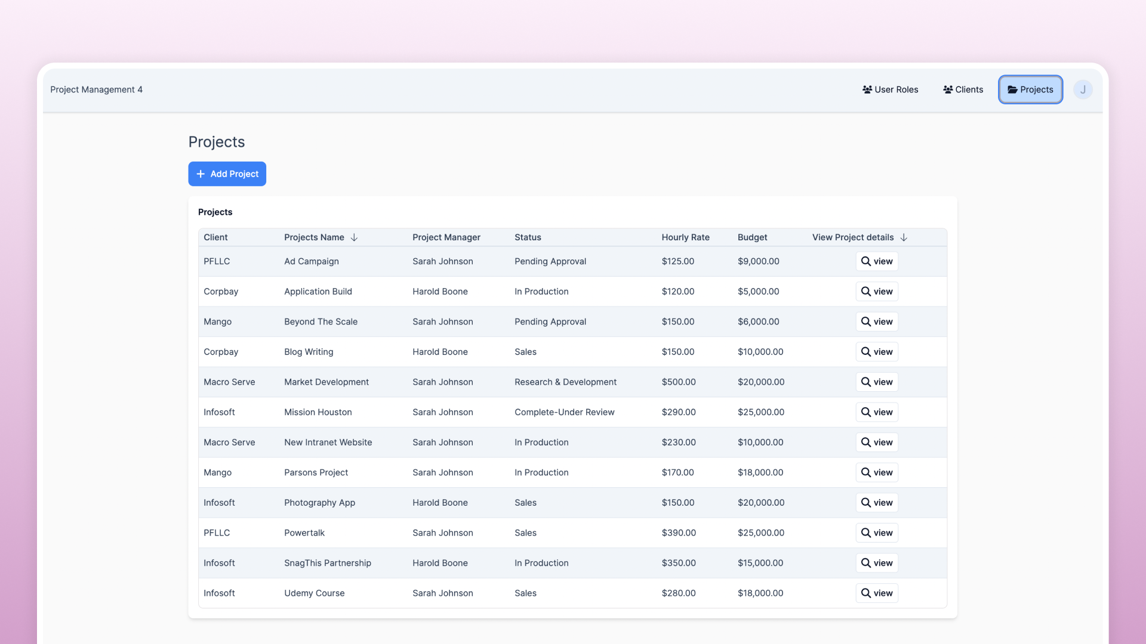Click view for Photography App project
Image resolution: width=1146 pixels, height=644 pixels.
876,503
